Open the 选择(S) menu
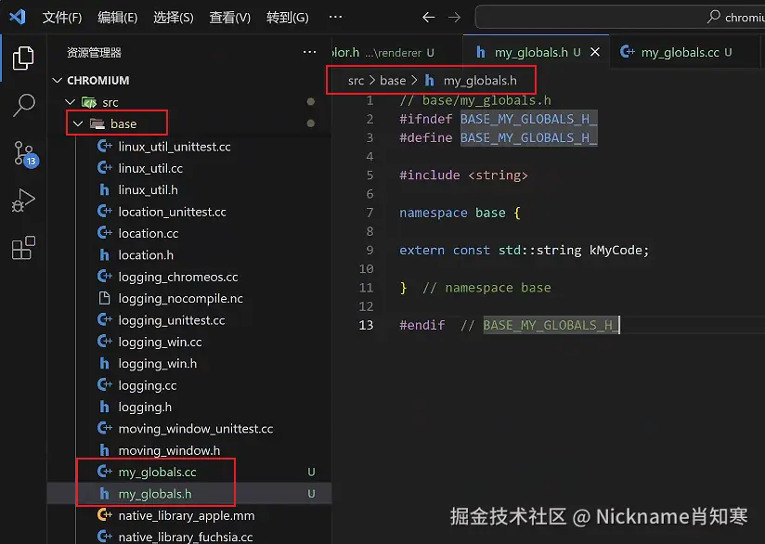 [x=174, y=18]
